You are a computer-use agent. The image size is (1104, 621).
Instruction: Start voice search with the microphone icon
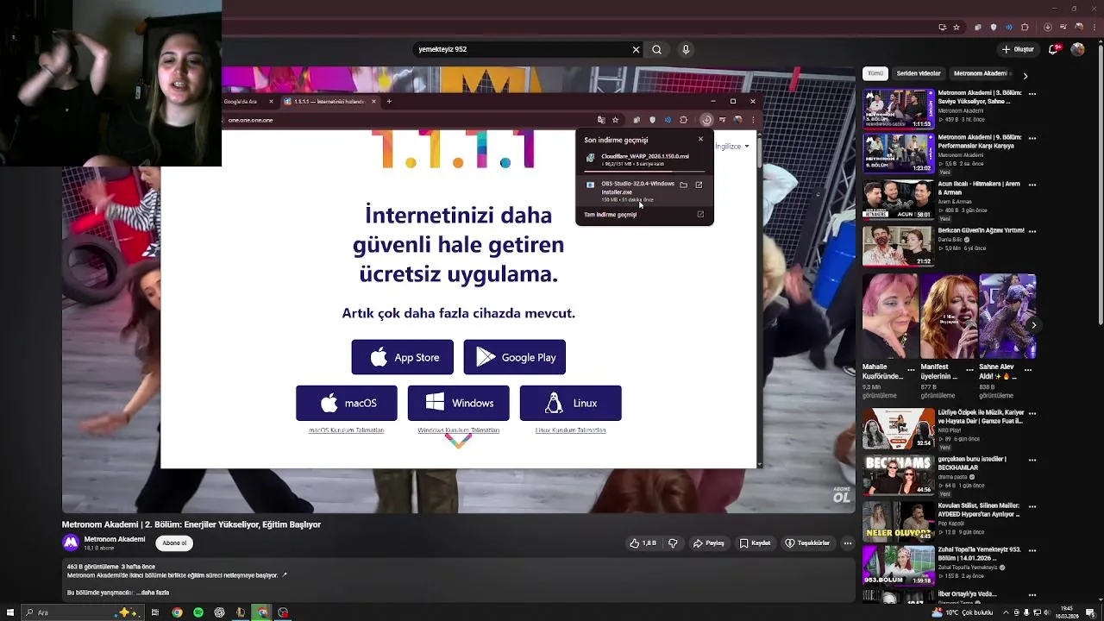tap(686, 50)
